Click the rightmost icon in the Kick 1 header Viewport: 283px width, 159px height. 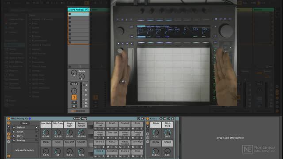172,119
